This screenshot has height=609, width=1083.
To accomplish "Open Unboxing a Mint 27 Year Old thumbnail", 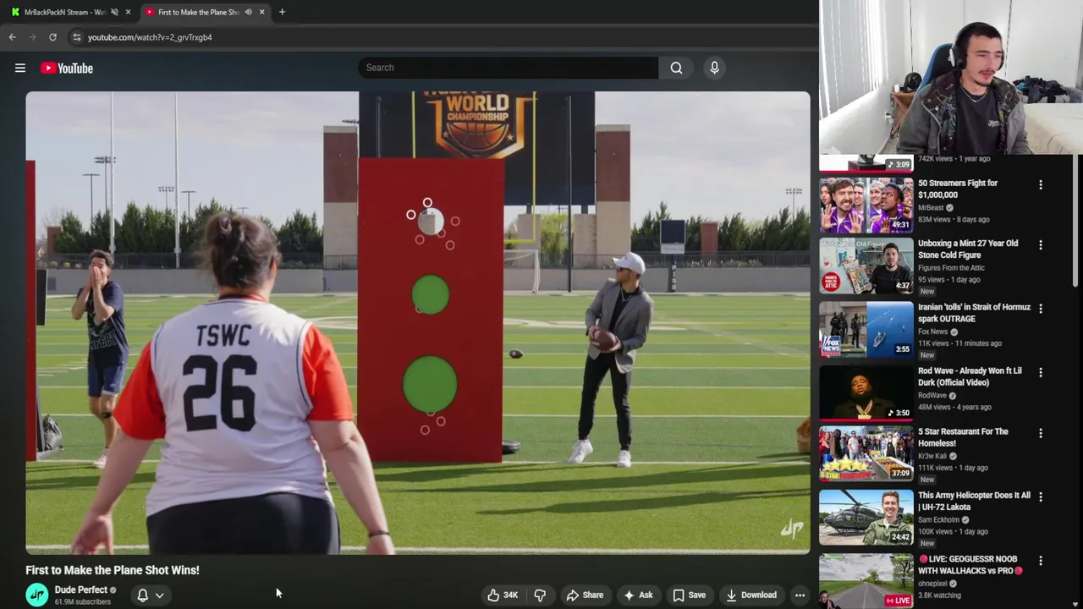I will click(866, 266).
